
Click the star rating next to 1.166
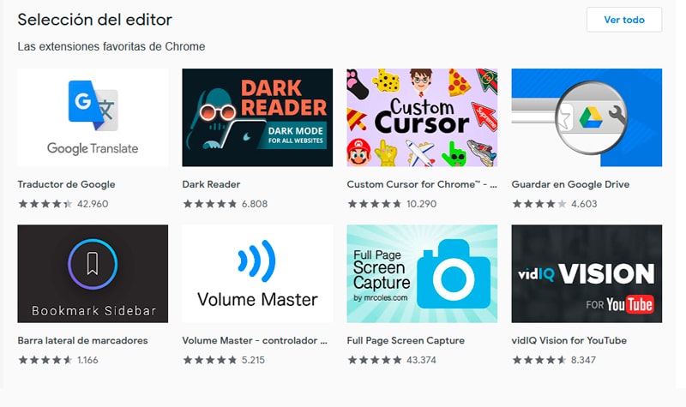point(45,360)
